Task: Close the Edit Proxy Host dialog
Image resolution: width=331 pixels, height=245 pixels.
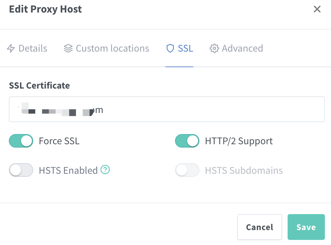Action: point(317,9)
